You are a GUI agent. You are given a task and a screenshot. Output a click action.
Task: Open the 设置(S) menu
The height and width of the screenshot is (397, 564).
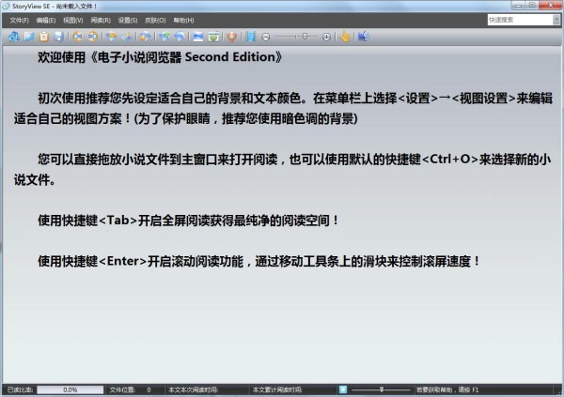click(128, 20)
